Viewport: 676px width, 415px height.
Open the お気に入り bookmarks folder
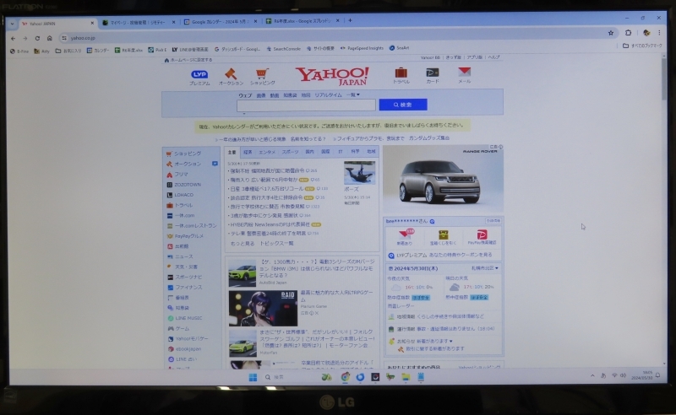(68, 51)
